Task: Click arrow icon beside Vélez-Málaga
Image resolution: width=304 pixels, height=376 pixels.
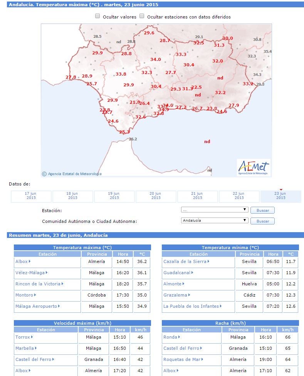Action: [x=47, y=273]
